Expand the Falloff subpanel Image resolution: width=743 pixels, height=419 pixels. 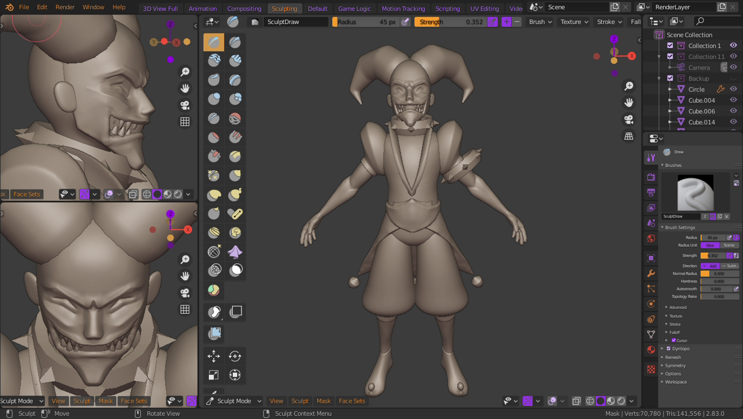pos(674,332)
